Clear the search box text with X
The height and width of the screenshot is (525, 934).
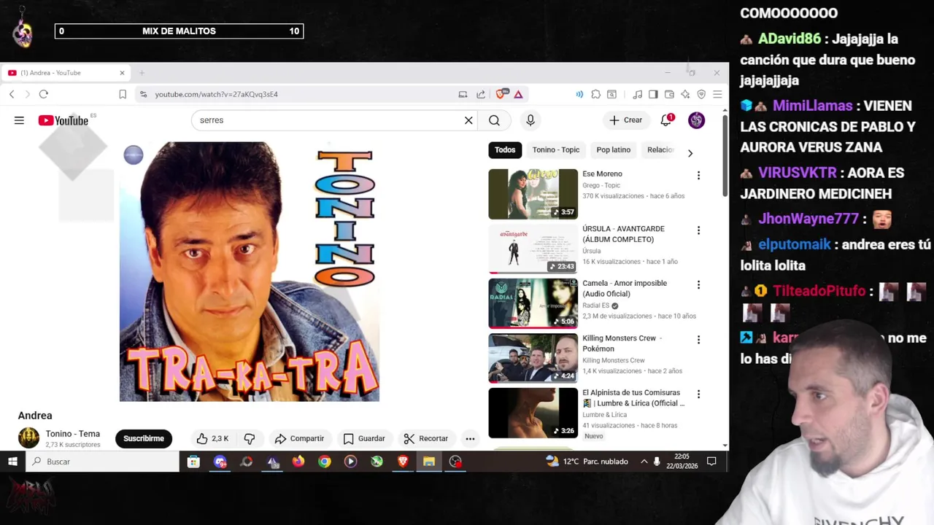[x=468, y=120]
